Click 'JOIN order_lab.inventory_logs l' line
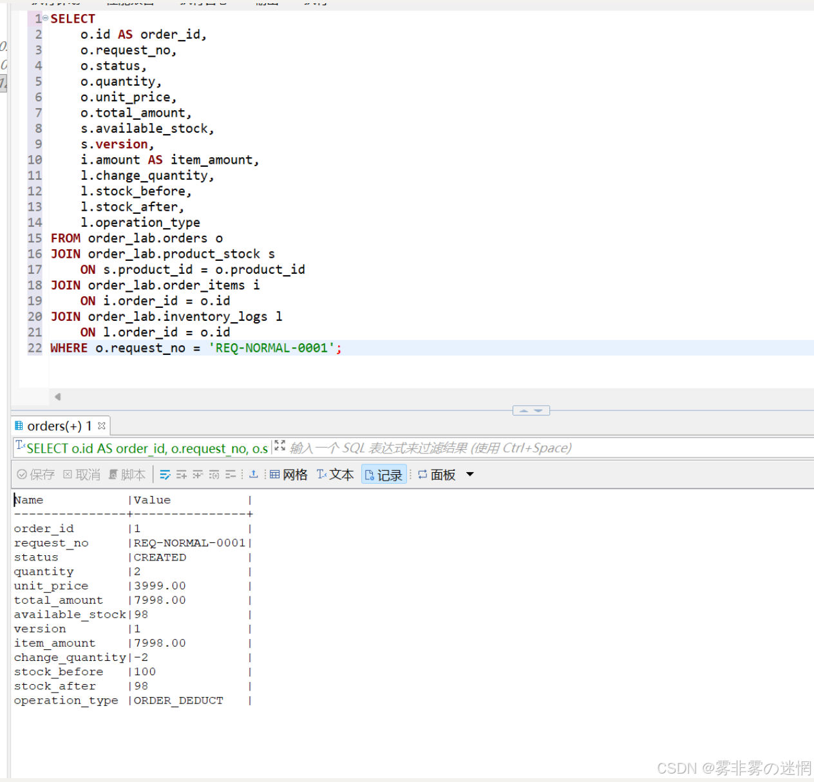Image resolution: width=814 pixels, height=782 pixels. (167, 316)
